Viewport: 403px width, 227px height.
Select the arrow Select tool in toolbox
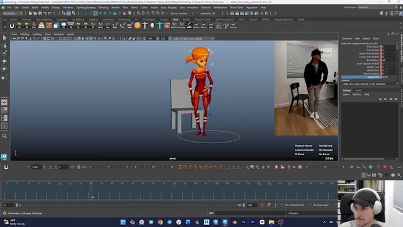[4, 38]
